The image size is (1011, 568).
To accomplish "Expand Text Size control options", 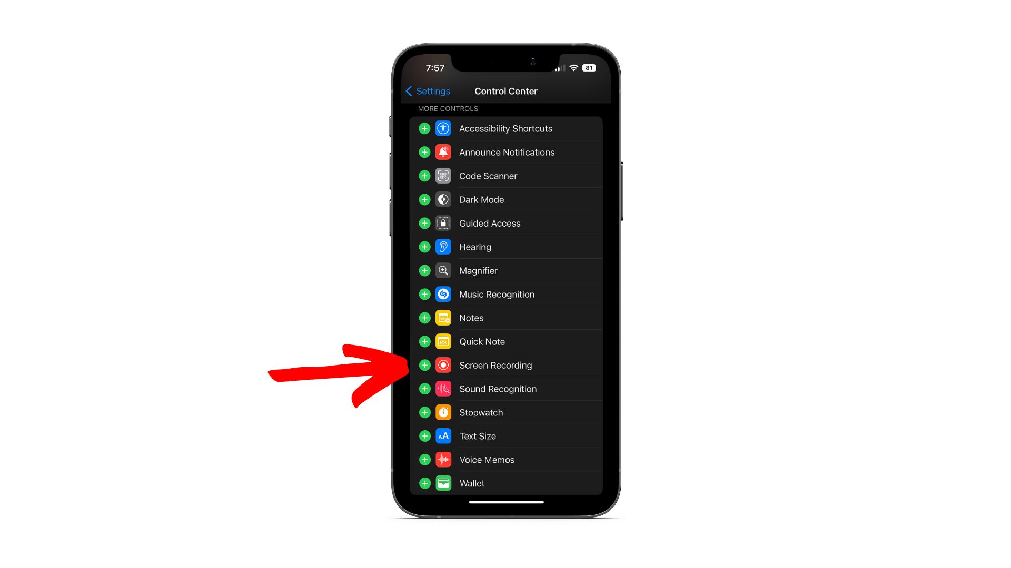I will (424, 435).
